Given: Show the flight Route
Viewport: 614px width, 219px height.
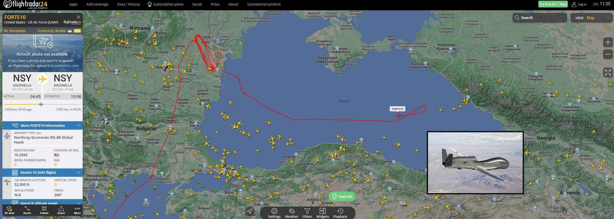Looking at the screenshot, I should (27, 210).
